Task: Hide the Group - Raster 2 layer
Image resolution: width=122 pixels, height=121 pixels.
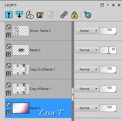Action: coord(9,35)
